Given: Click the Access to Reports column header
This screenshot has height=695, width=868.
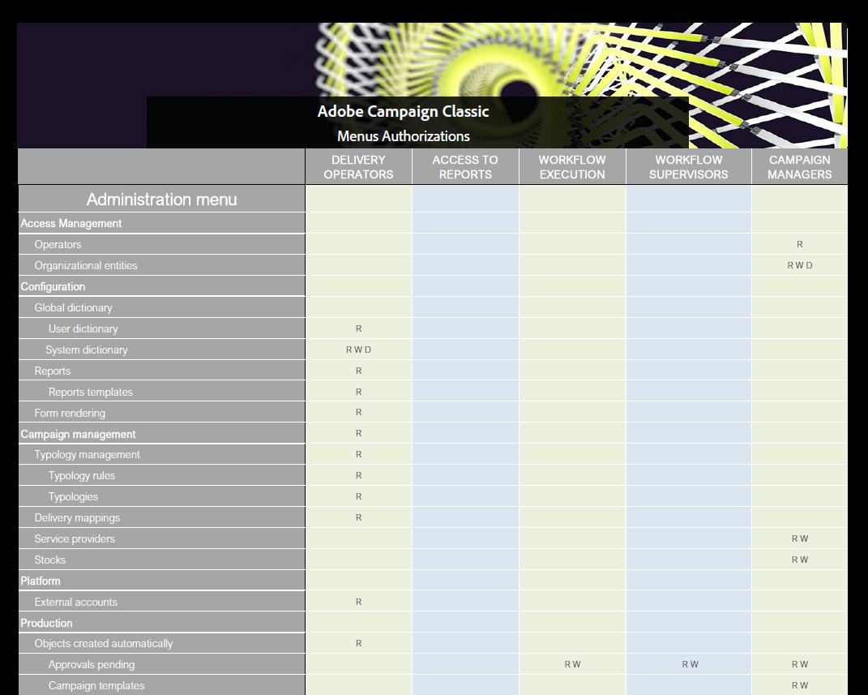Looking at the screenshot, I should (x=465, y=167).
